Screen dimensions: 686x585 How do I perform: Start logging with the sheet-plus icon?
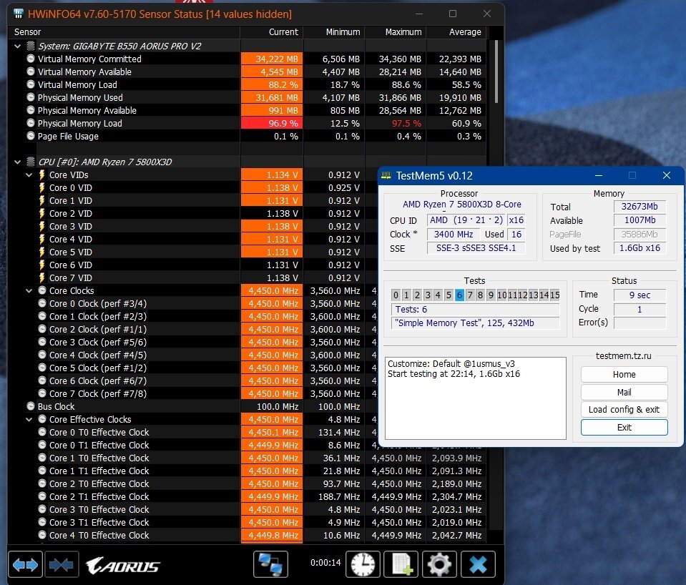[x=401, y=564]
